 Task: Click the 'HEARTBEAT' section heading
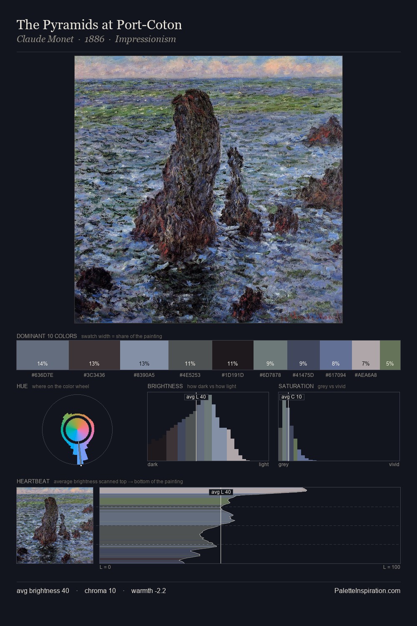(x=33, y=481)
